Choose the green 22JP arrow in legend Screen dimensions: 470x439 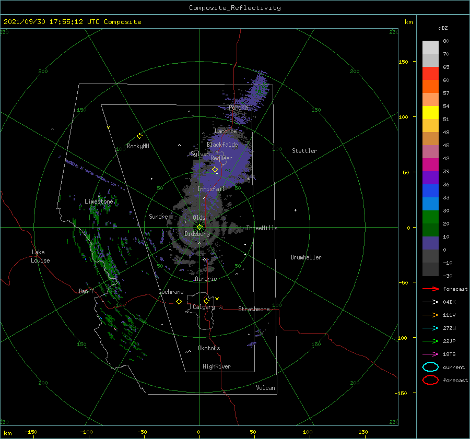click(x=430, y=341)
